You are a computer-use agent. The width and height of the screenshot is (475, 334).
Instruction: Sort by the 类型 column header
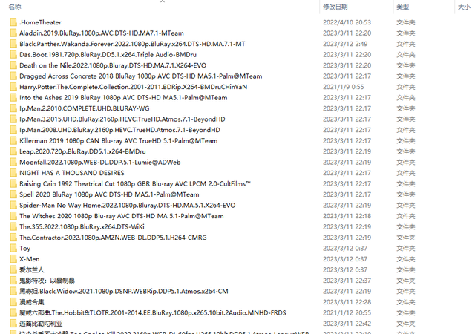coord(402,7)
